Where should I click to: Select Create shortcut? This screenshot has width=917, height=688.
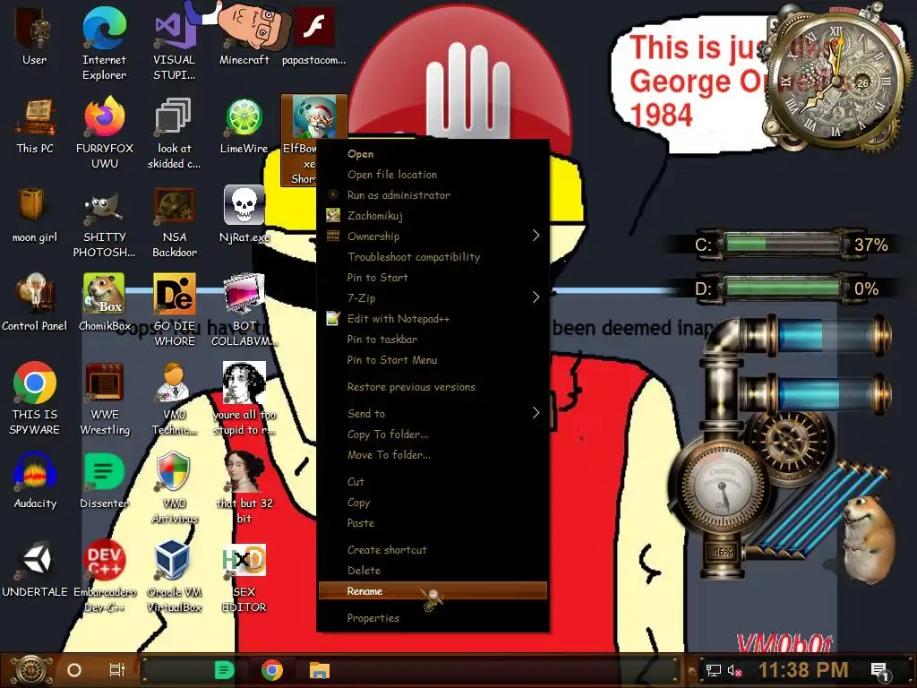point(433,550)
